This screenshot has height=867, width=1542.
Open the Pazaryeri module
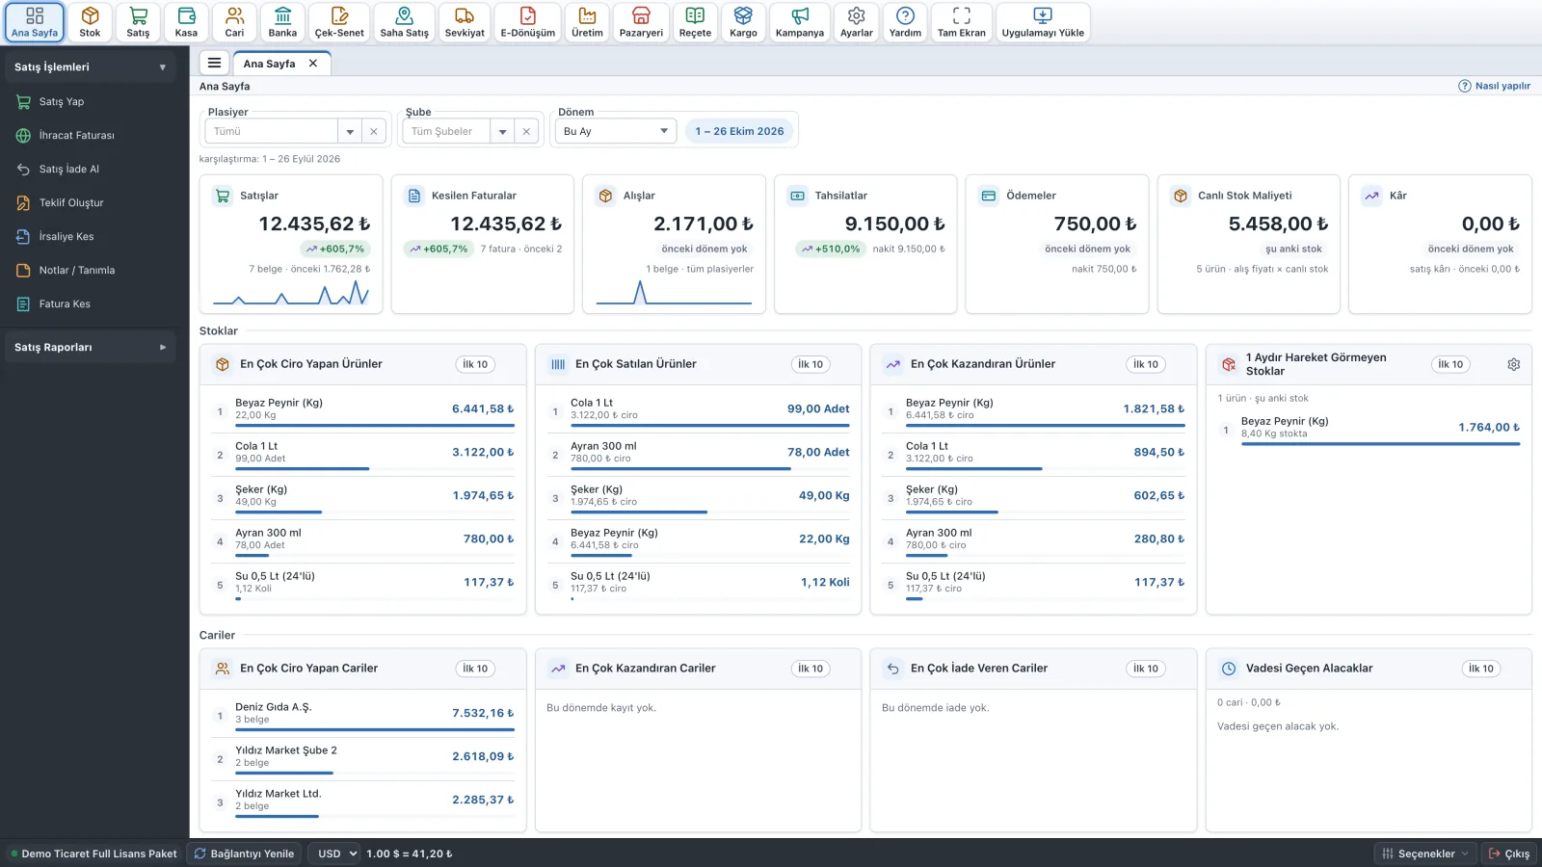pyautogui.click(x=641, y=22)
